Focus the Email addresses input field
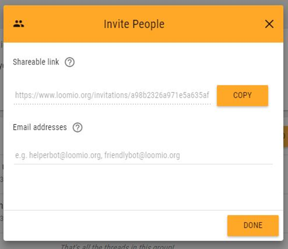Image resolution: width=288 pixels, height=249 pixels. (143, 156)
